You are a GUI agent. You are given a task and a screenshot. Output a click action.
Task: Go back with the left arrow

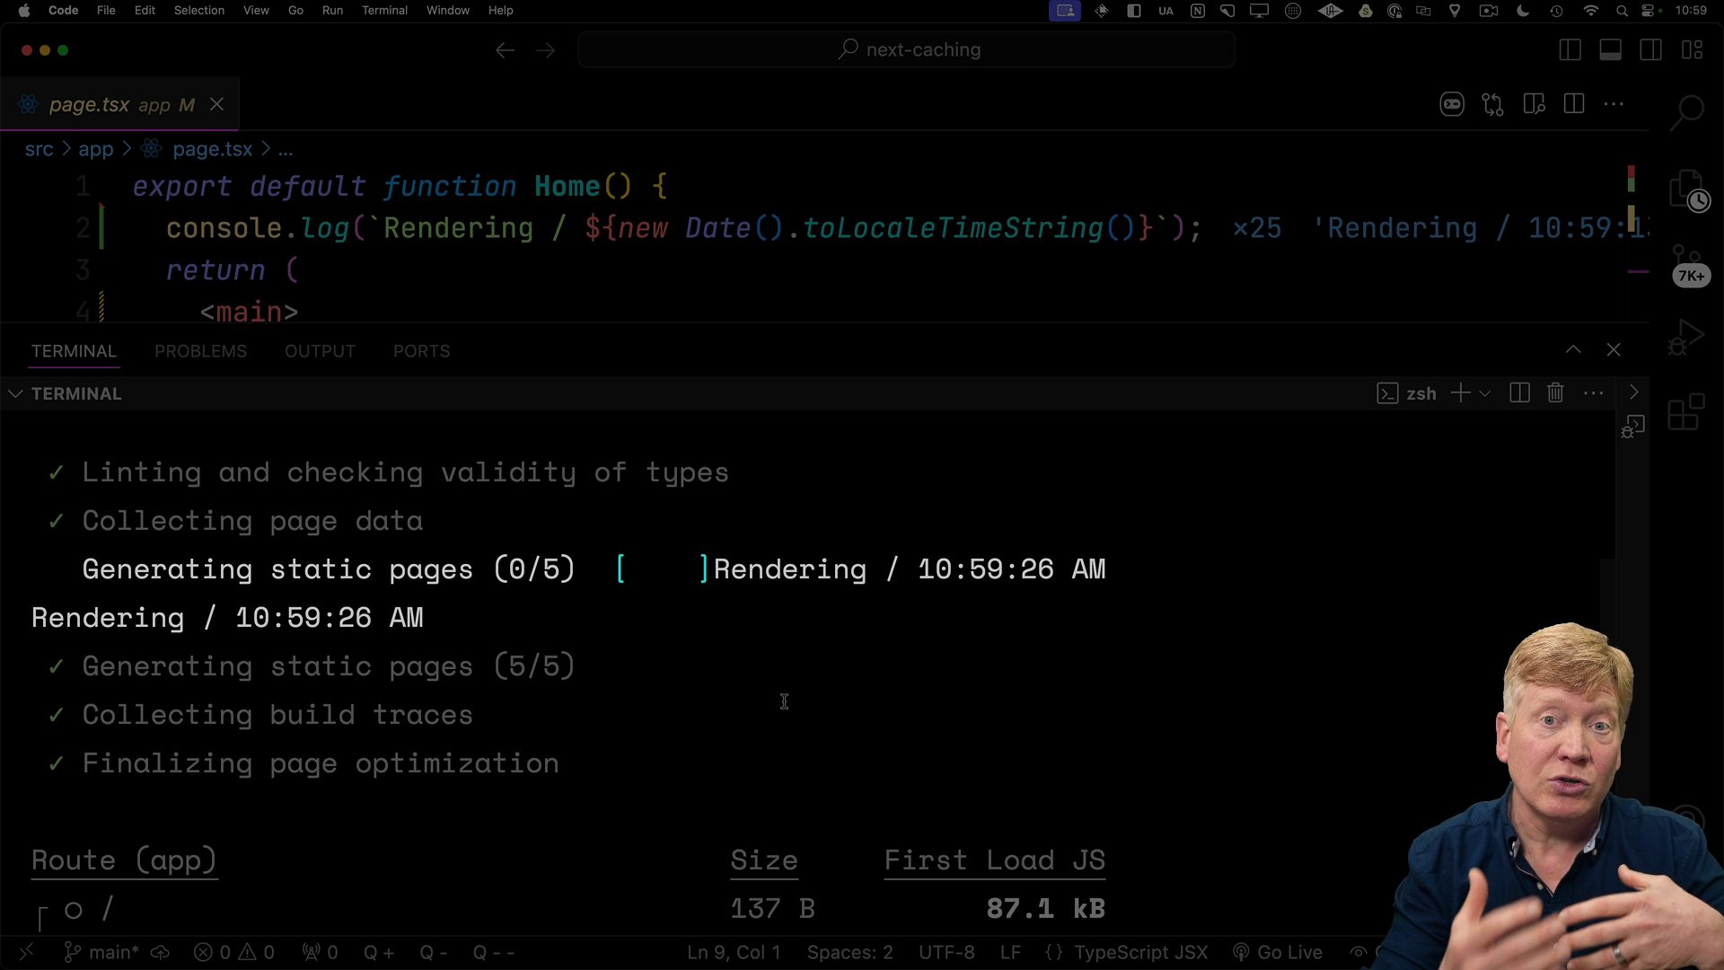(505, 50)
